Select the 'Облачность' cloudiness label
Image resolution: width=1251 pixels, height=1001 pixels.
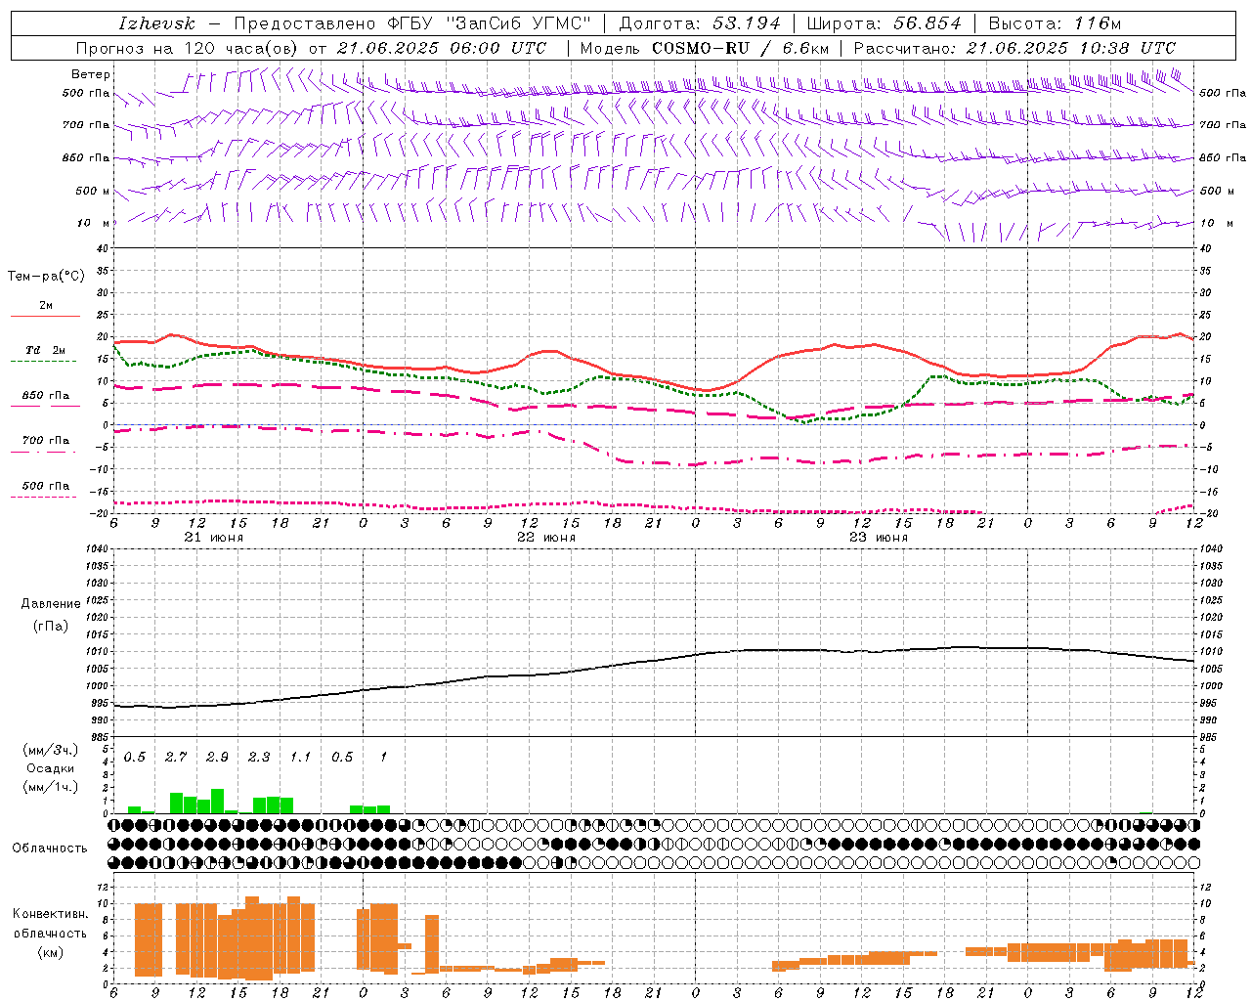coord(50,848)
